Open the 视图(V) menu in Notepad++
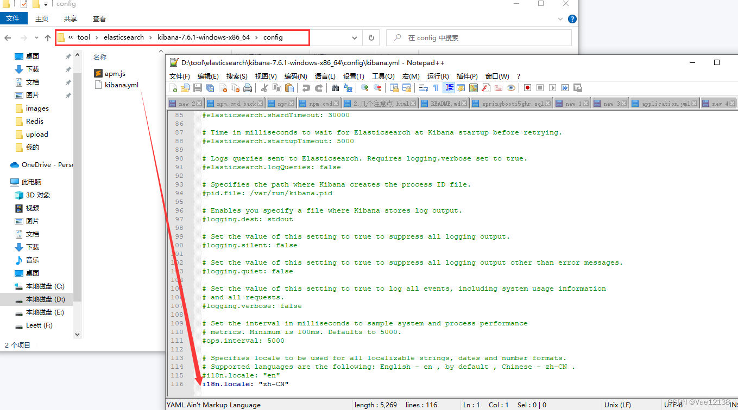738x410 pixels. click(266, 76)
